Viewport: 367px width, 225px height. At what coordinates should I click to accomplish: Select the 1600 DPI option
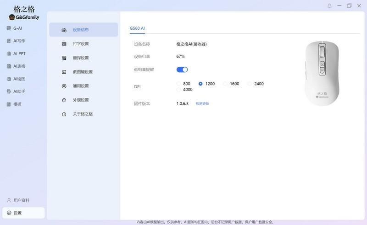pyautogui.click(x=225, y=84)
